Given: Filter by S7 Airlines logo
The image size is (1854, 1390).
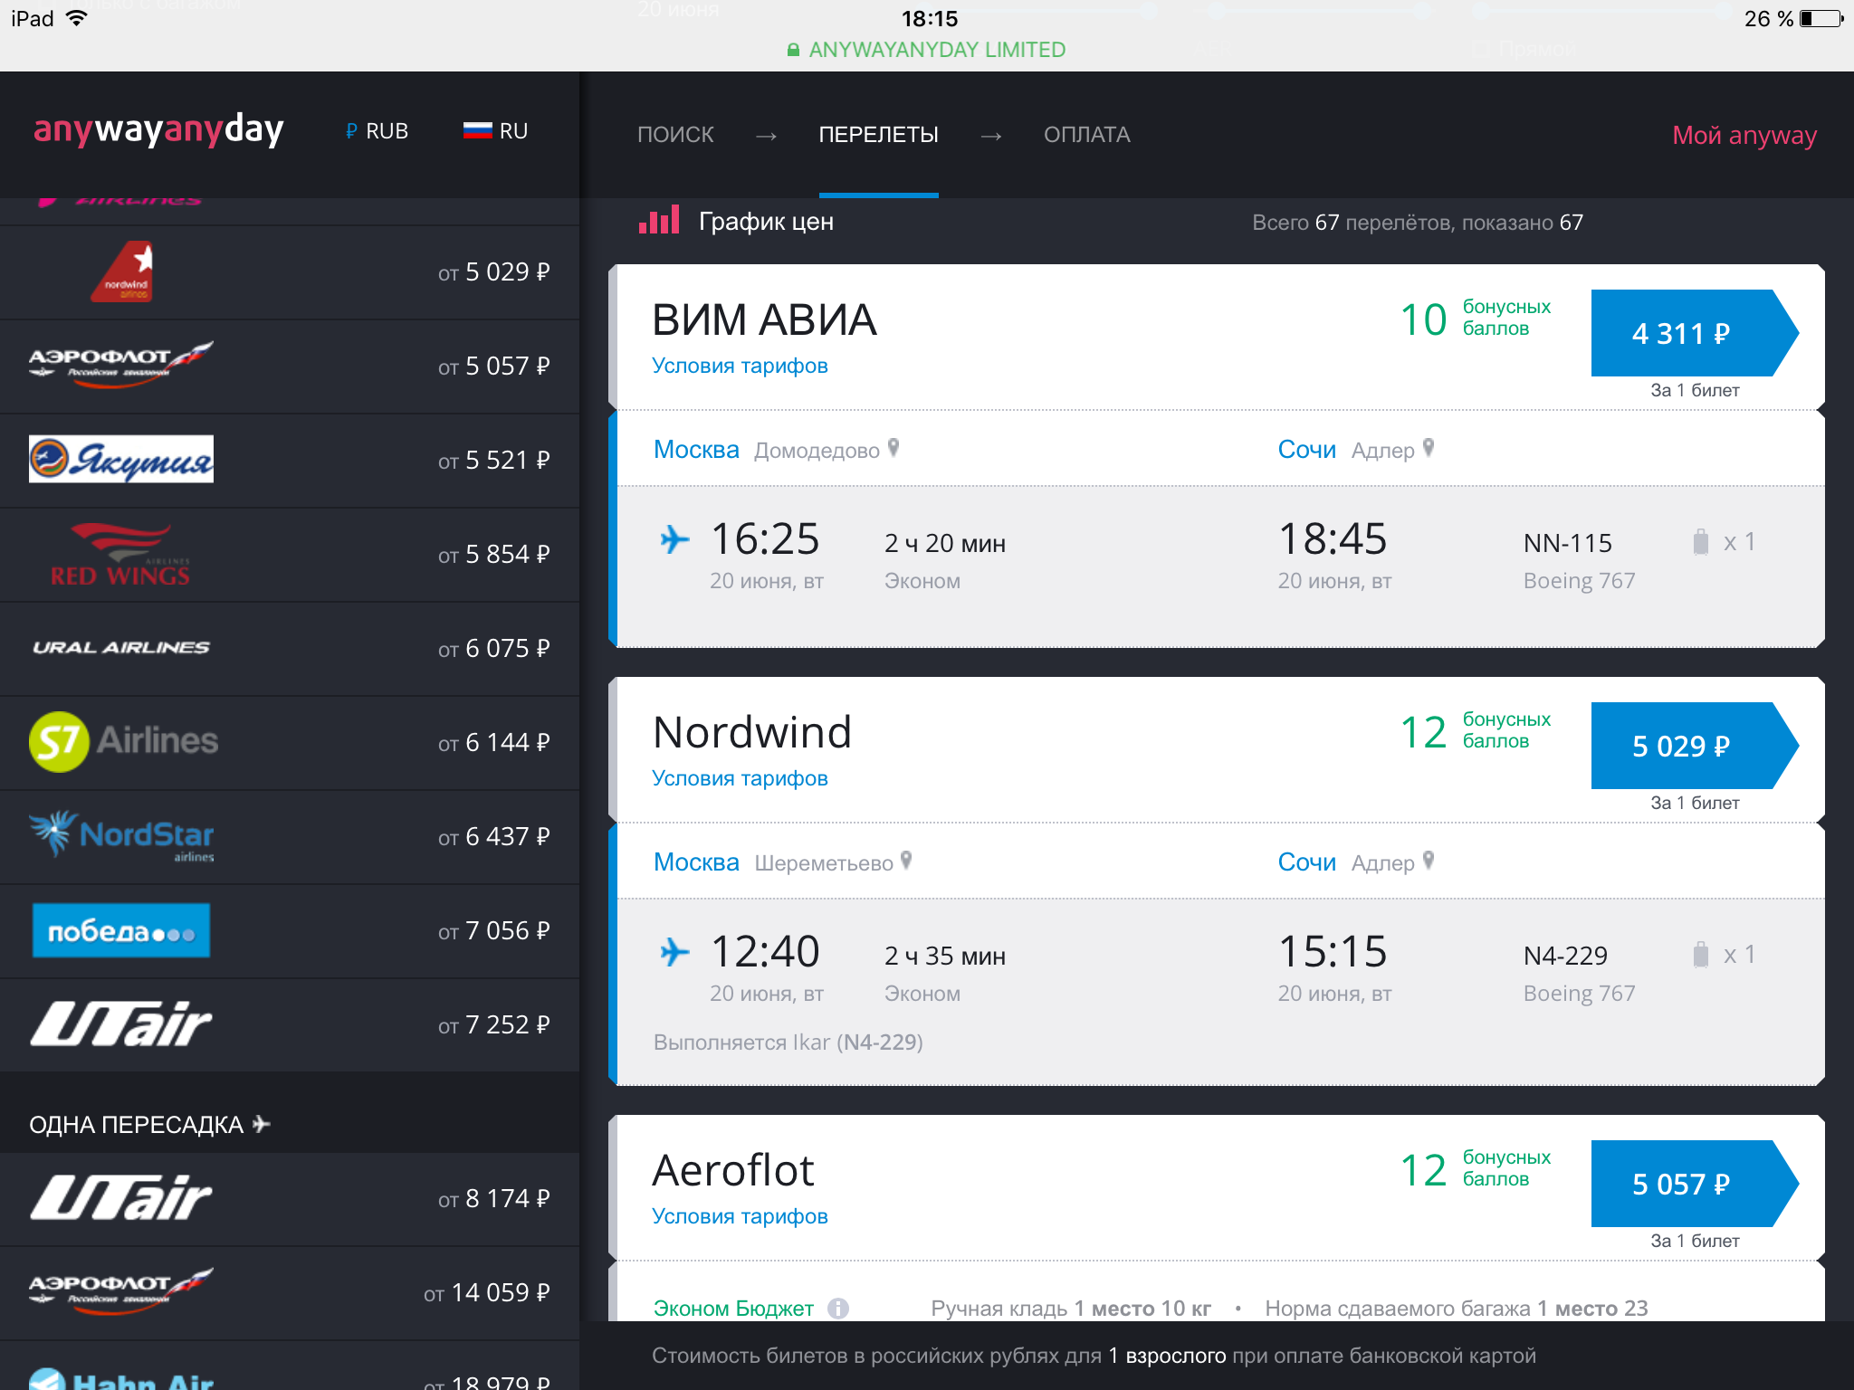Looking at the screenshot, I should pyautogui.click(x=123, y=742).
